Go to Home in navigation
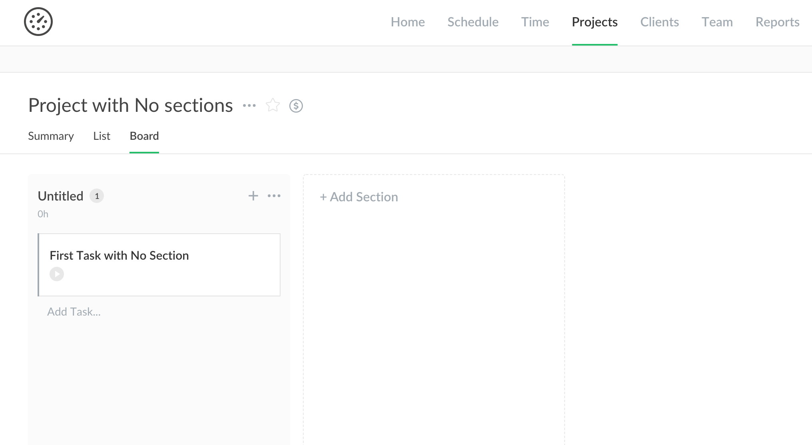Image resolution: width=812 pixels, height=445 pixels. coord(408,22)
